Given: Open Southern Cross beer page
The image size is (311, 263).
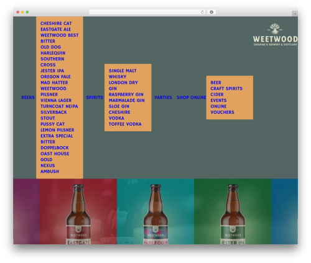Looking at the screenshot, I should pyautogui.click(x=52, y=62).
